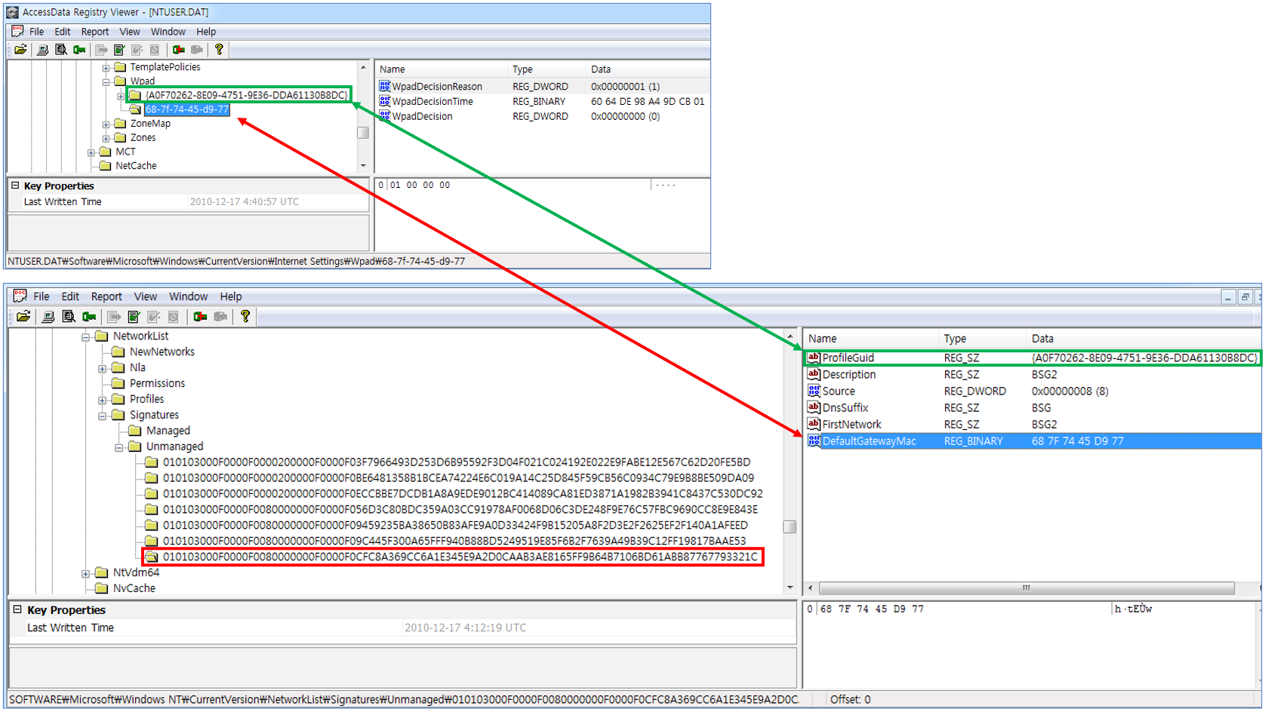Image resolution: width=1265 pixels, height=712 pixels.
Task: Sort by Type column in SOFTWARE values list
Action: coord(980,339)
